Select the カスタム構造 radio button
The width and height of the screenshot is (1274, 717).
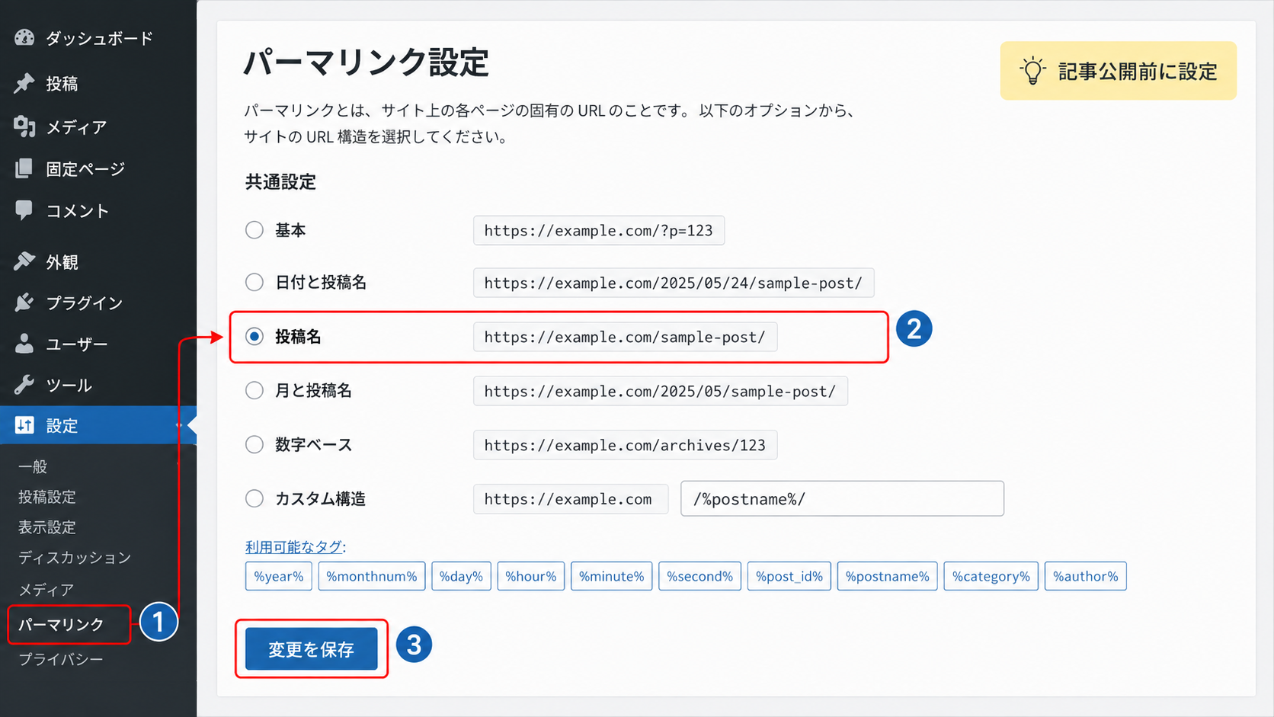(x=254, y=498)
